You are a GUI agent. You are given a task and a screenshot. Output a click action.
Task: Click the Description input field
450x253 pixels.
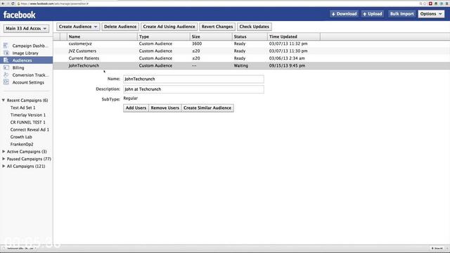(x=193, y=89)
